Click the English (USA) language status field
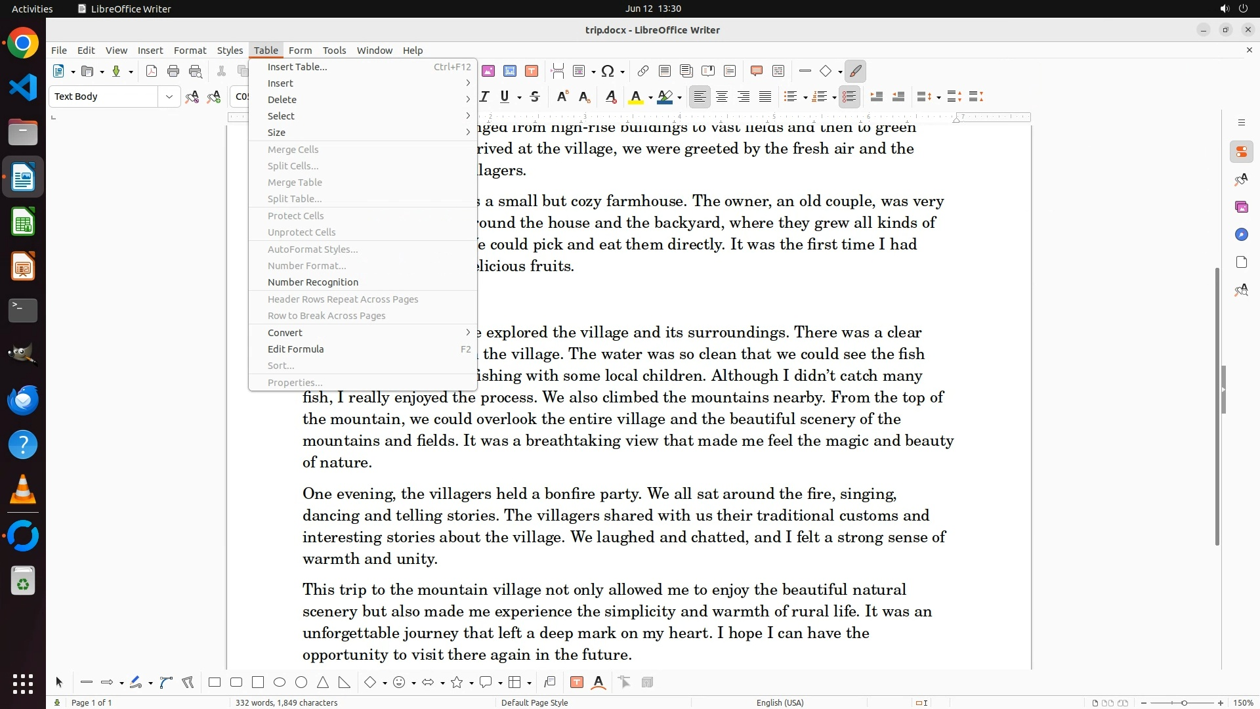This screenshot has height=709, width=1260. tap(780, 702)
